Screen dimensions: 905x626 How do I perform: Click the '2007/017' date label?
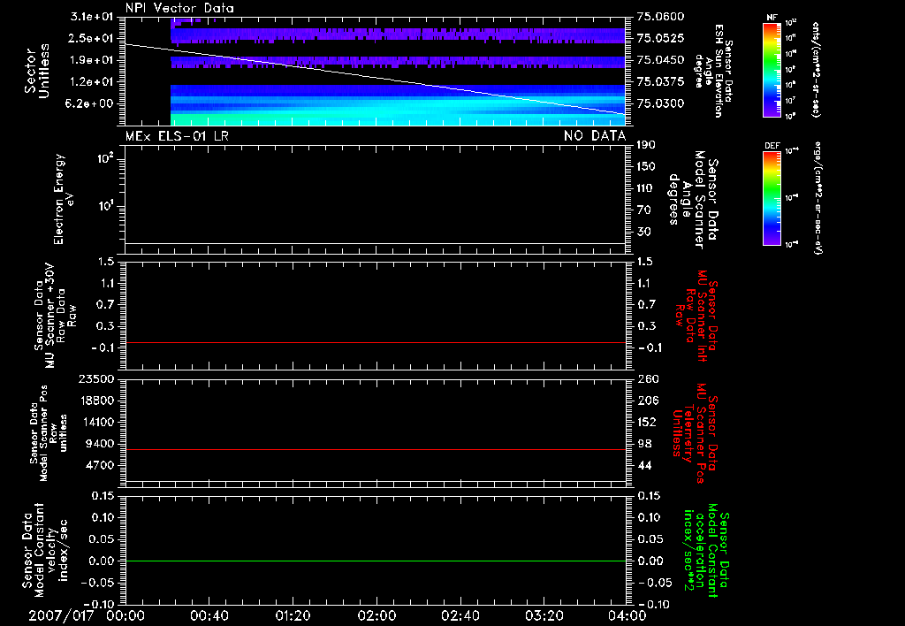[61, 615]
